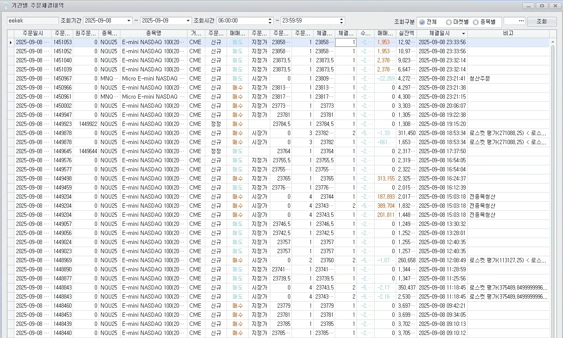
Task: Sort by the 실잔액 column header
Action: point(407,33)
